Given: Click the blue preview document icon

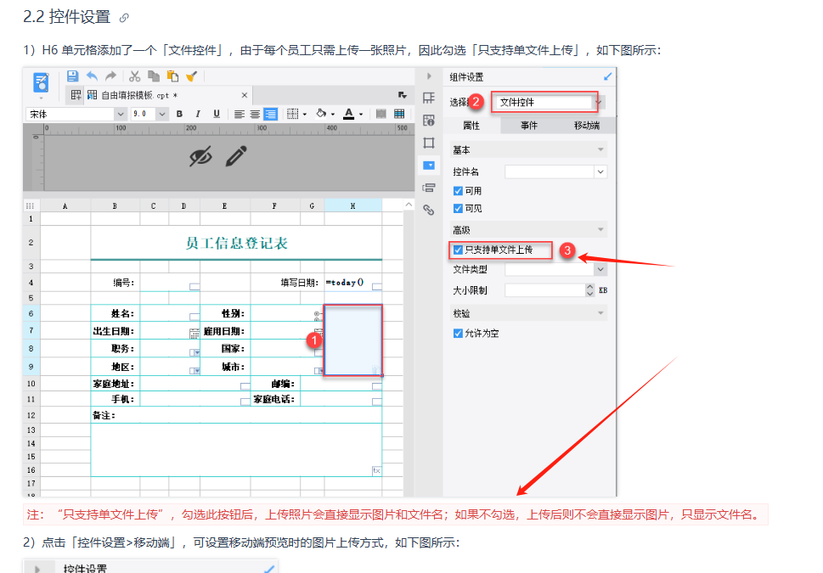Looking at the screenshot, I should coord(41,83).
